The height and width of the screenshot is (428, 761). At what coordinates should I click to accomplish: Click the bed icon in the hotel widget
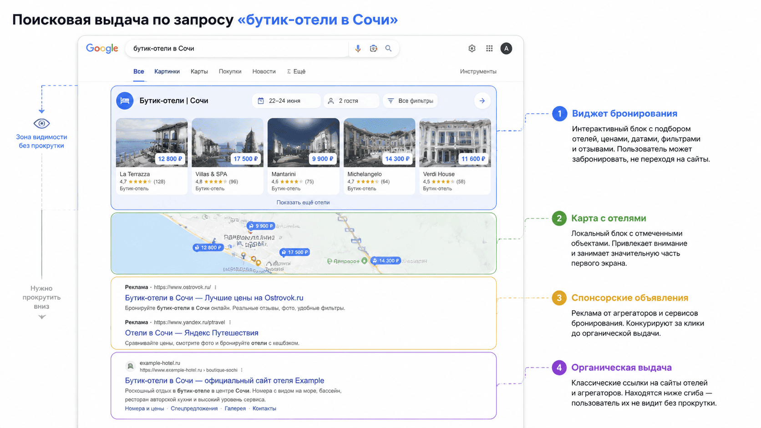point(125,101)
